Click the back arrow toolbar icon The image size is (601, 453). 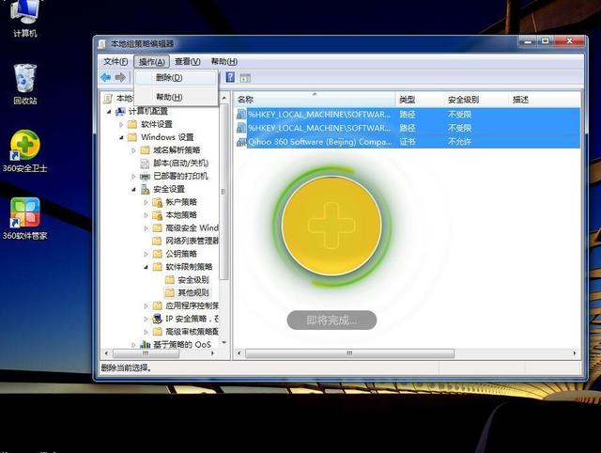[105, 77]
